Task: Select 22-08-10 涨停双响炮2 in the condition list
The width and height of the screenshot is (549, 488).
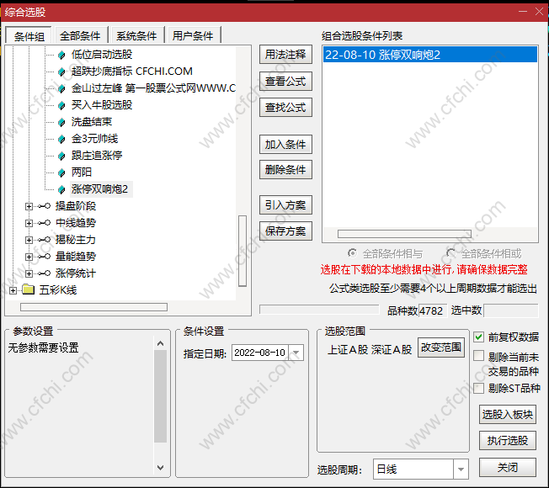Action: coord(430,55)
